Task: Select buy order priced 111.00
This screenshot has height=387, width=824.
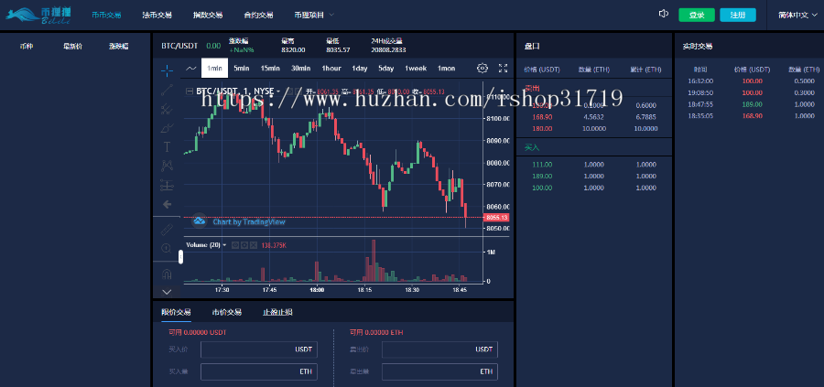Action: tap(594, 165)
